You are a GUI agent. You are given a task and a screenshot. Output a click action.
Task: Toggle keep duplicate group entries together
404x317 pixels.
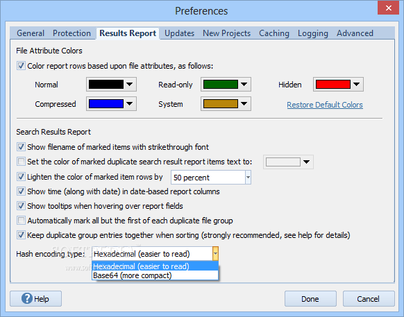point(21,235)
